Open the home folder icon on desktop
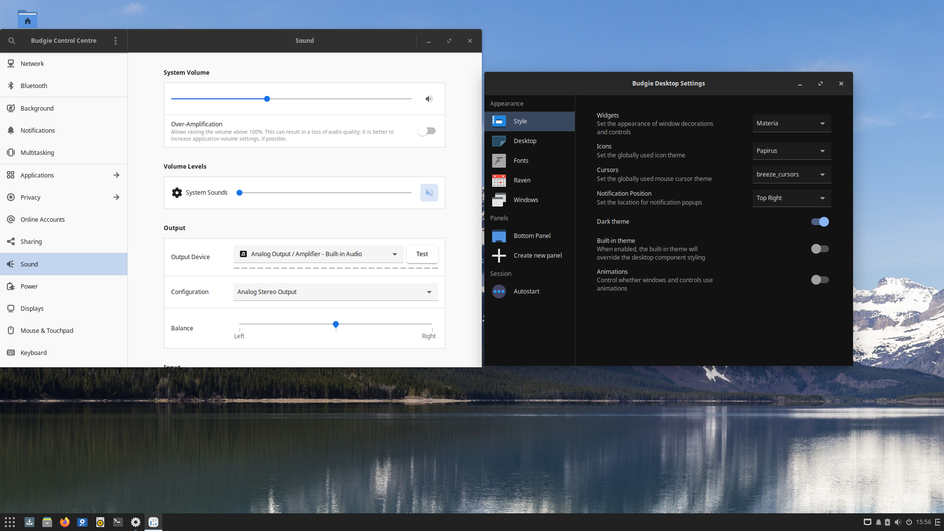The height and width of the screenshot is (531, 944). click(x=28, y=19)
